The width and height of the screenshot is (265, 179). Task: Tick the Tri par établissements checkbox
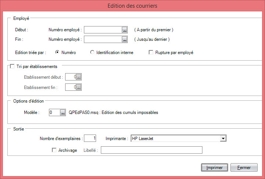tap(12, 66)
